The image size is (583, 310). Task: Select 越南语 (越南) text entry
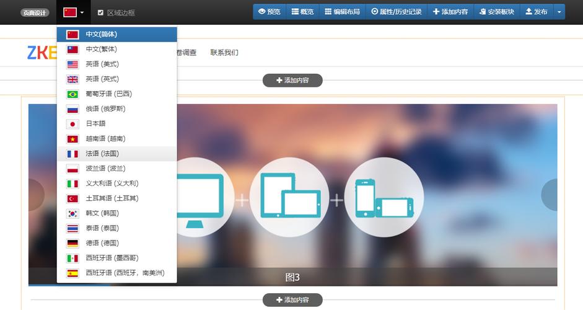105,138
